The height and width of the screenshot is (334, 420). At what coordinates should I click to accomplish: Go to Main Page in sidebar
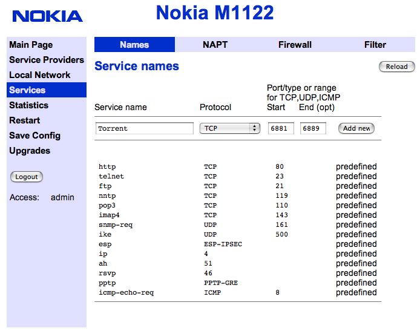31,45
